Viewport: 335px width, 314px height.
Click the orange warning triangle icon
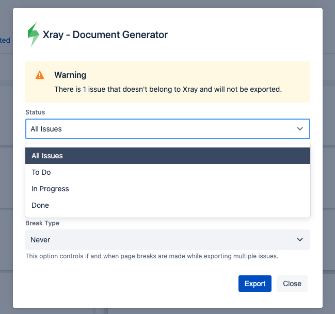pyautogui.click(x=40, y=75)
